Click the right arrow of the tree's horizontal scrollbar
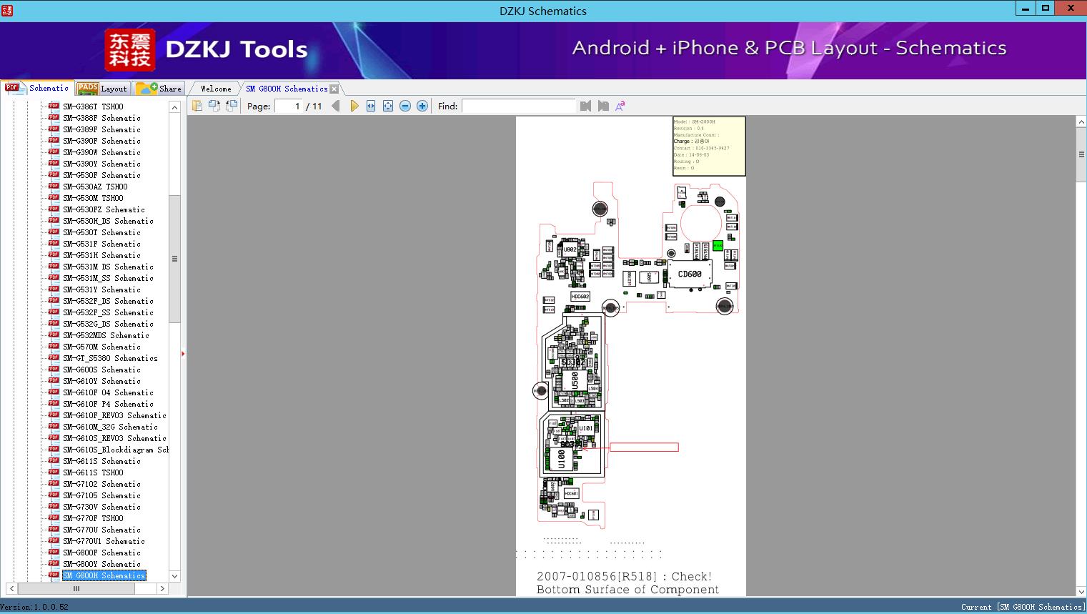The height and width of the screenshot is (614, 1087). coord(162,589)
